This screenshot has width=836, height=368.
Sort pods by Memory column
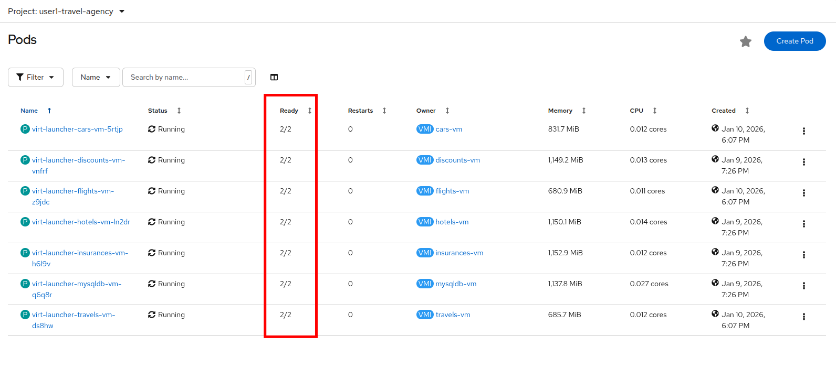[x=560, y=111]
